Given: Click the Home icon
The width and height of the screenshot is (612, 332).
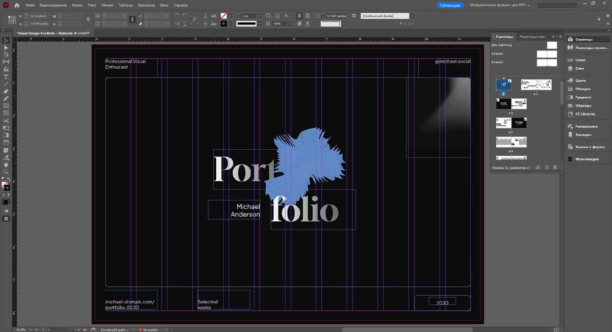Looking at the screenshot, I should pyautogui.click(x=17, y=5).
